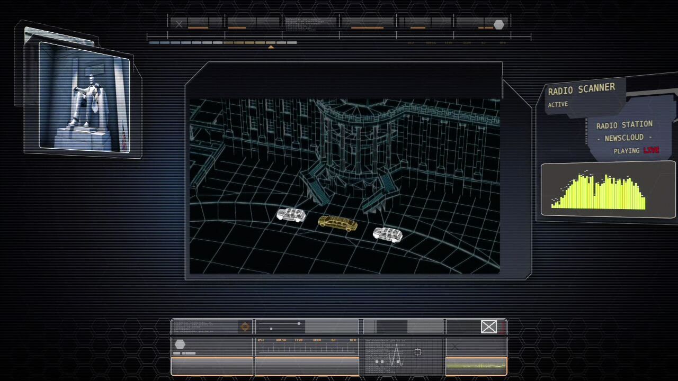
Task: Click the faint X icon in bottom-right panel
Action: tap(454, 347)
